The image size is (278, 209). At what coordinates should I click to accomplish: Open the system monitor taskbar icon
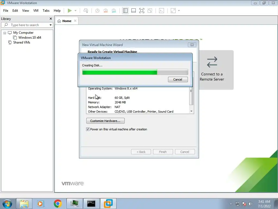[75, 204]
